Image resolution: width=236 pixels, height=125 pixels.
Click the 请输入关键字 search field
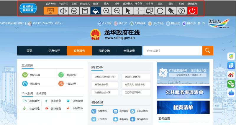(173, 51)
